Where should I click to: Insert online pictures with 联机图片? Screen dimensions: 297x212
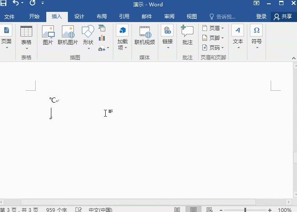[68, 35]
